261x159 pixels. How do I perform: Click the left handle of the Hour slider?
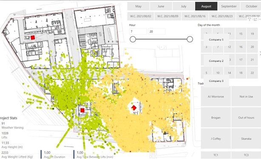pyautogui.click(x=133, y=39)
